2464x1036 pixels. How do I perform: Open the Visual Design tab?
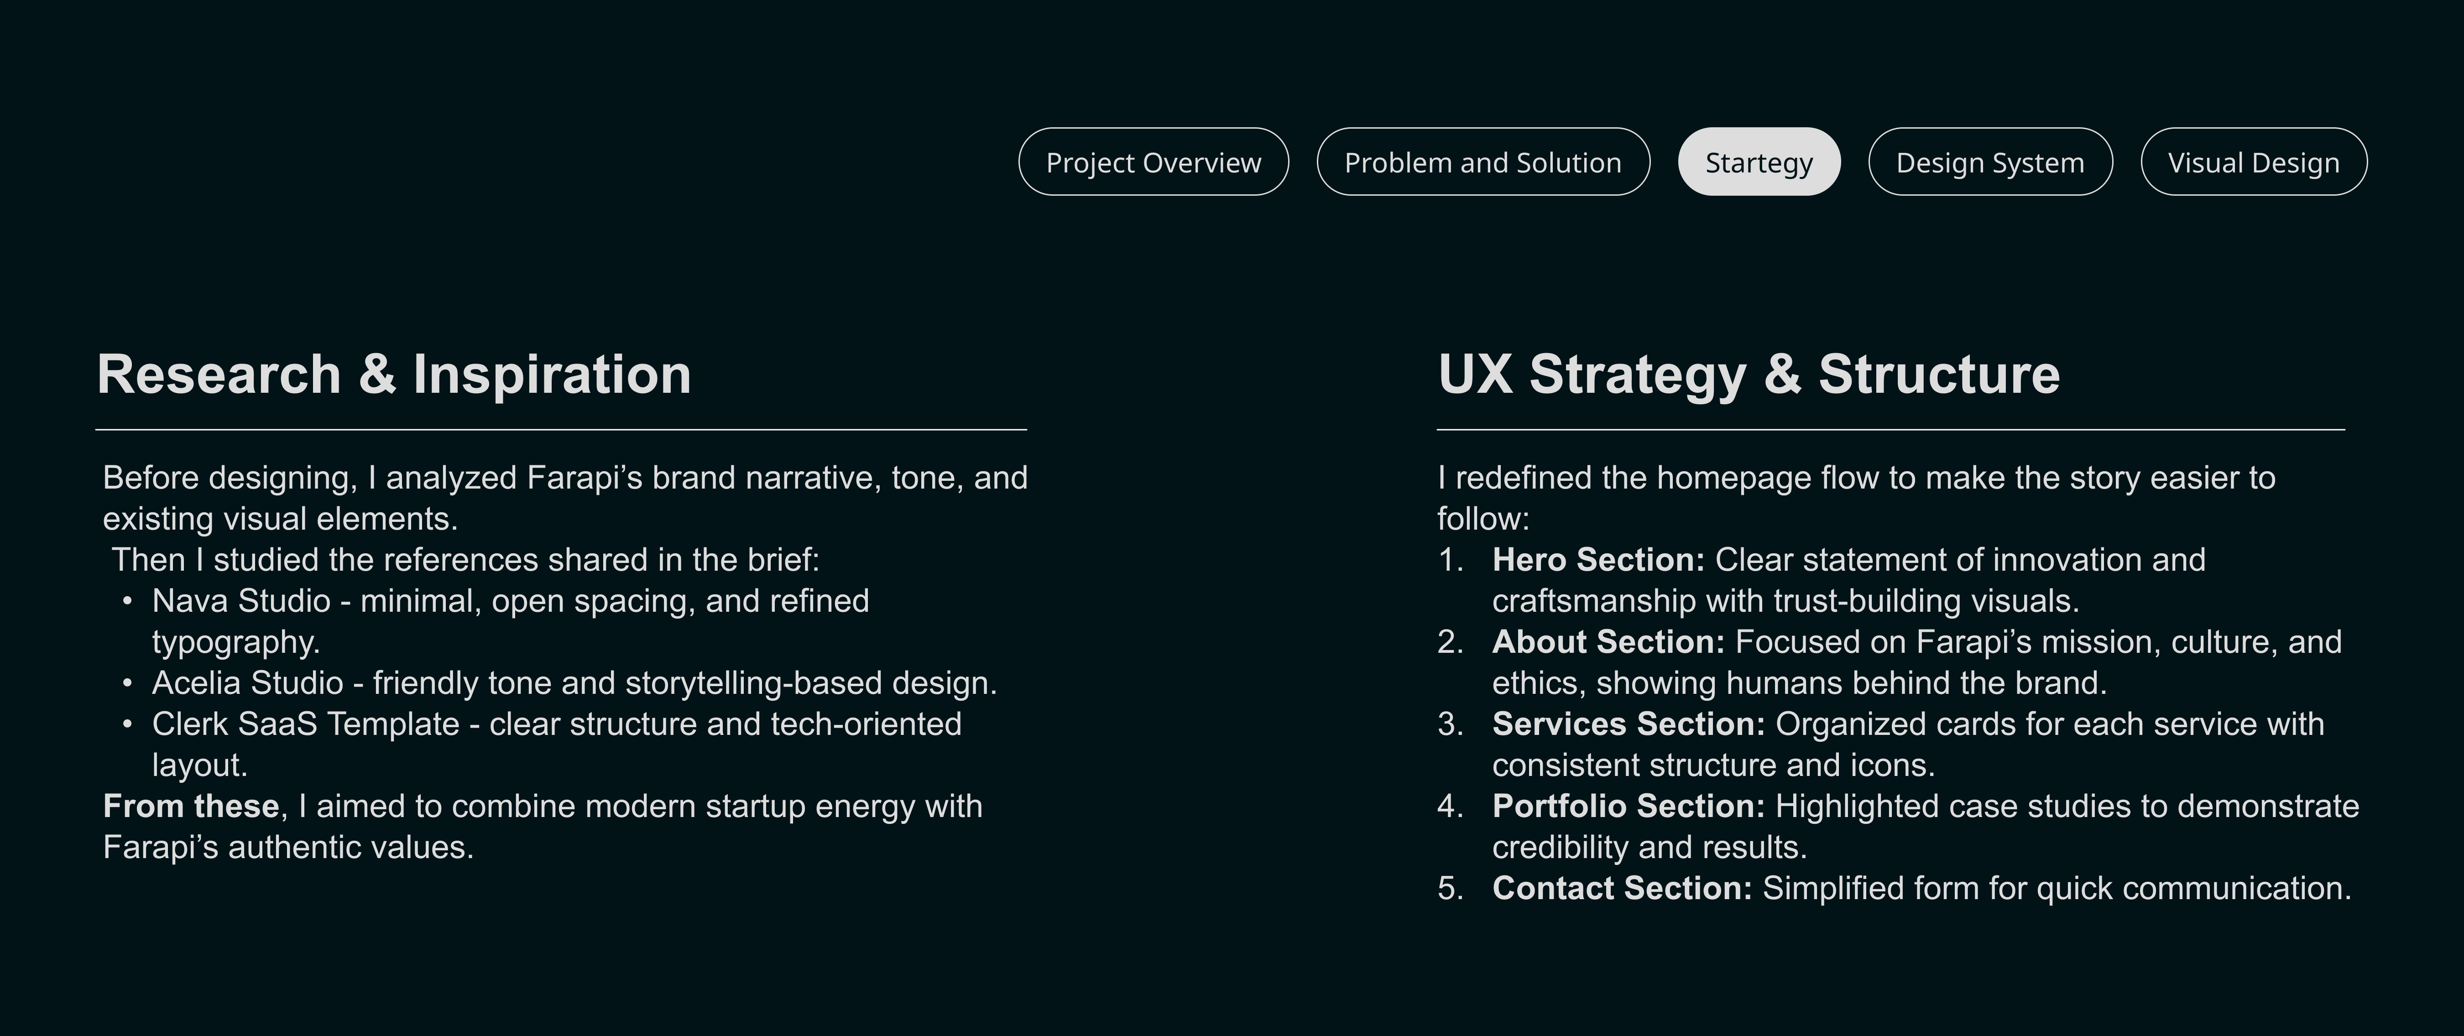[2253, 162]
